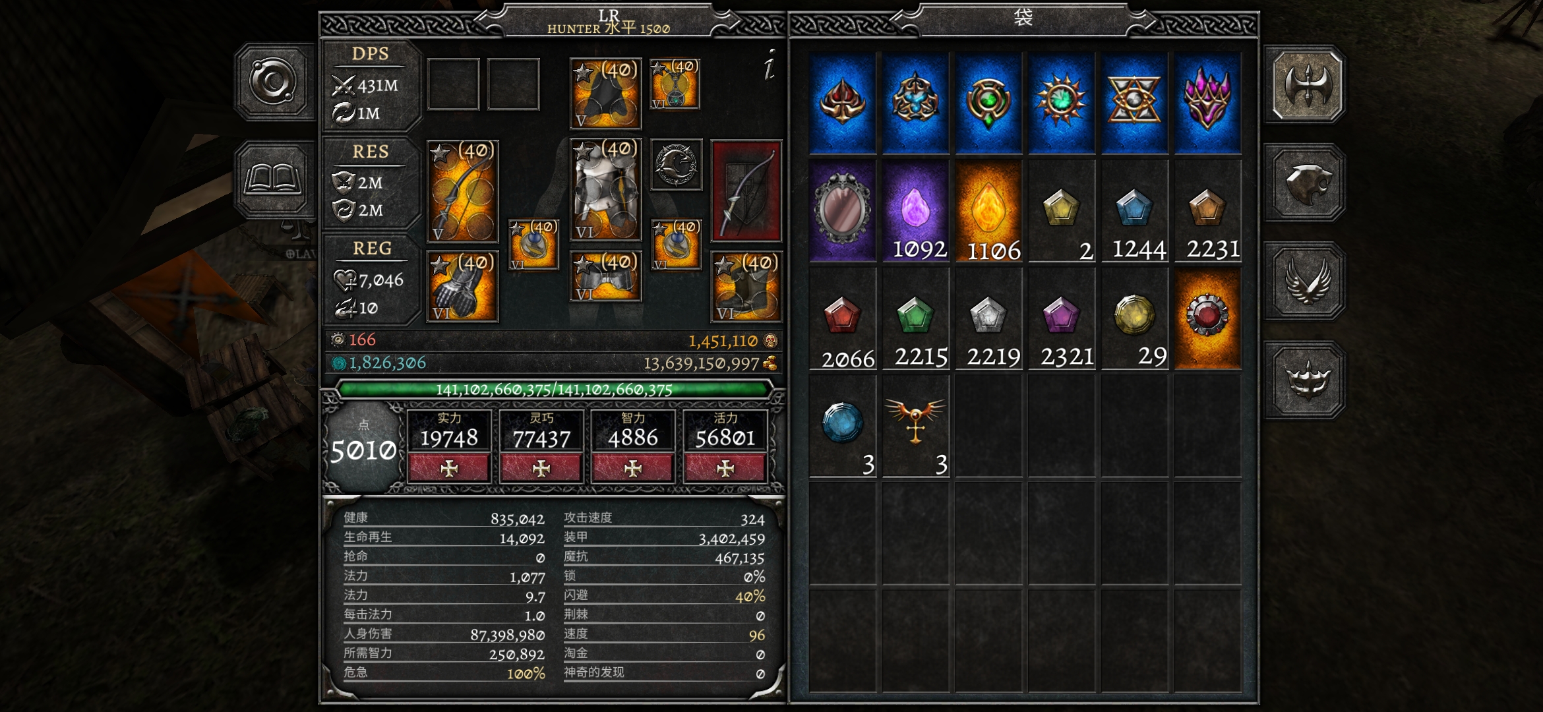1543x712 pixels.
Task: Select the equipped gloves slot
Action: point(462,287)
